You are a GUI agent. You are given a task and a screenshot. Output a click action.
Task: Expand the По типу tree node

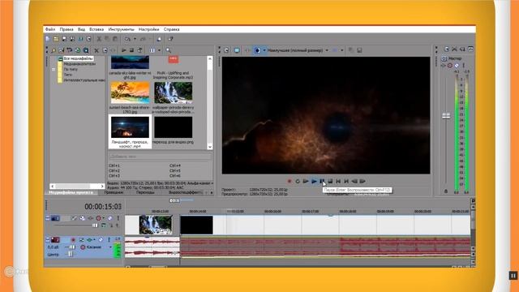click(x=54, y=70)
